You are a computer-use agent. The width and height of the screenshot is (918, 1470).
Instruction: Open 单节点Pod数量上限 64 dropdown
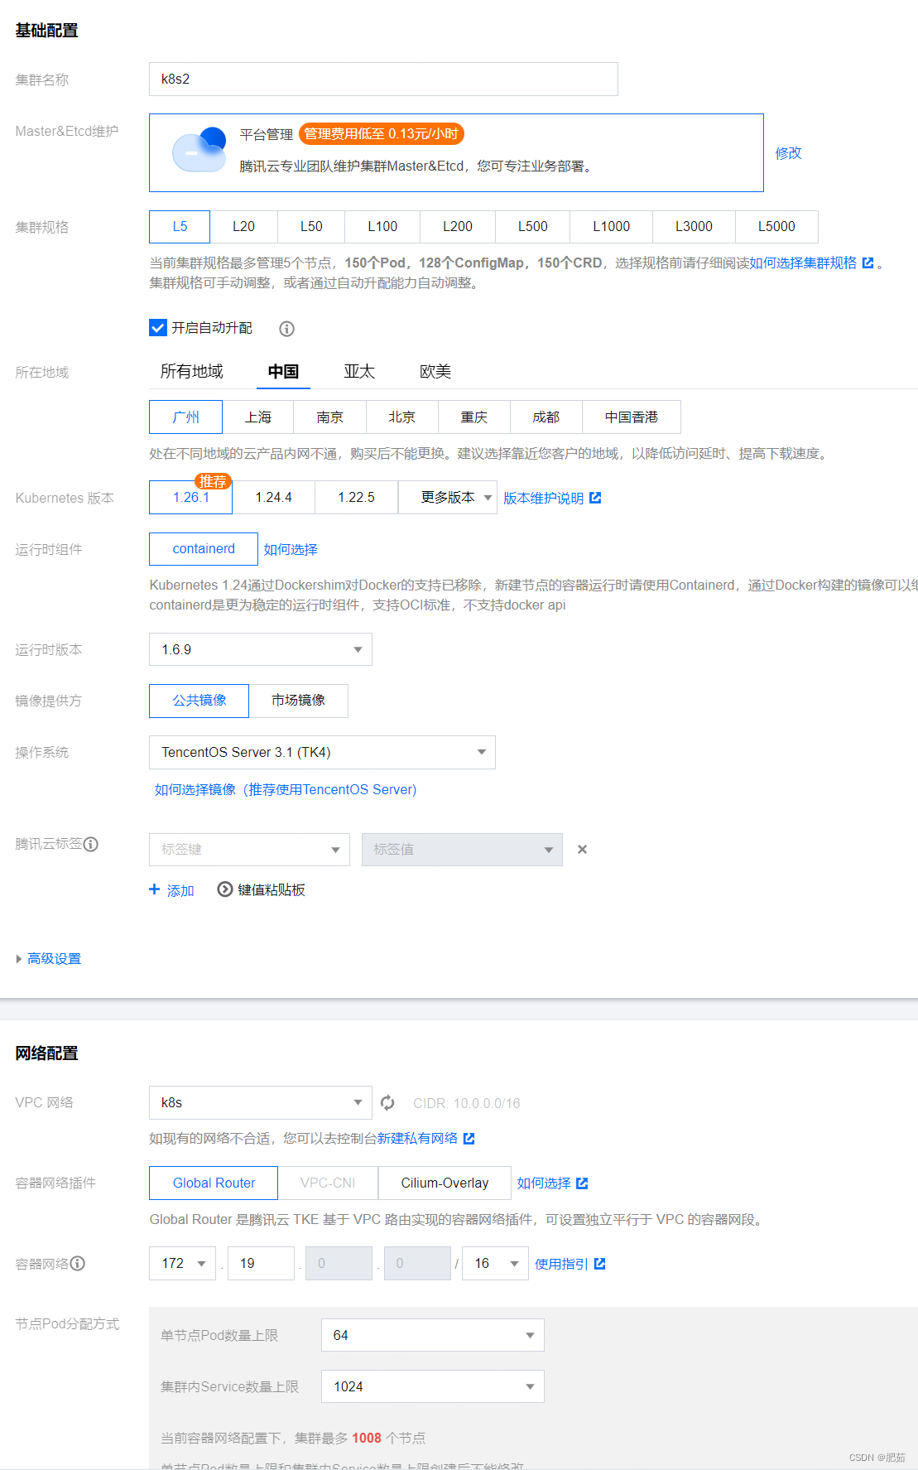click(x=433, y=1335)
